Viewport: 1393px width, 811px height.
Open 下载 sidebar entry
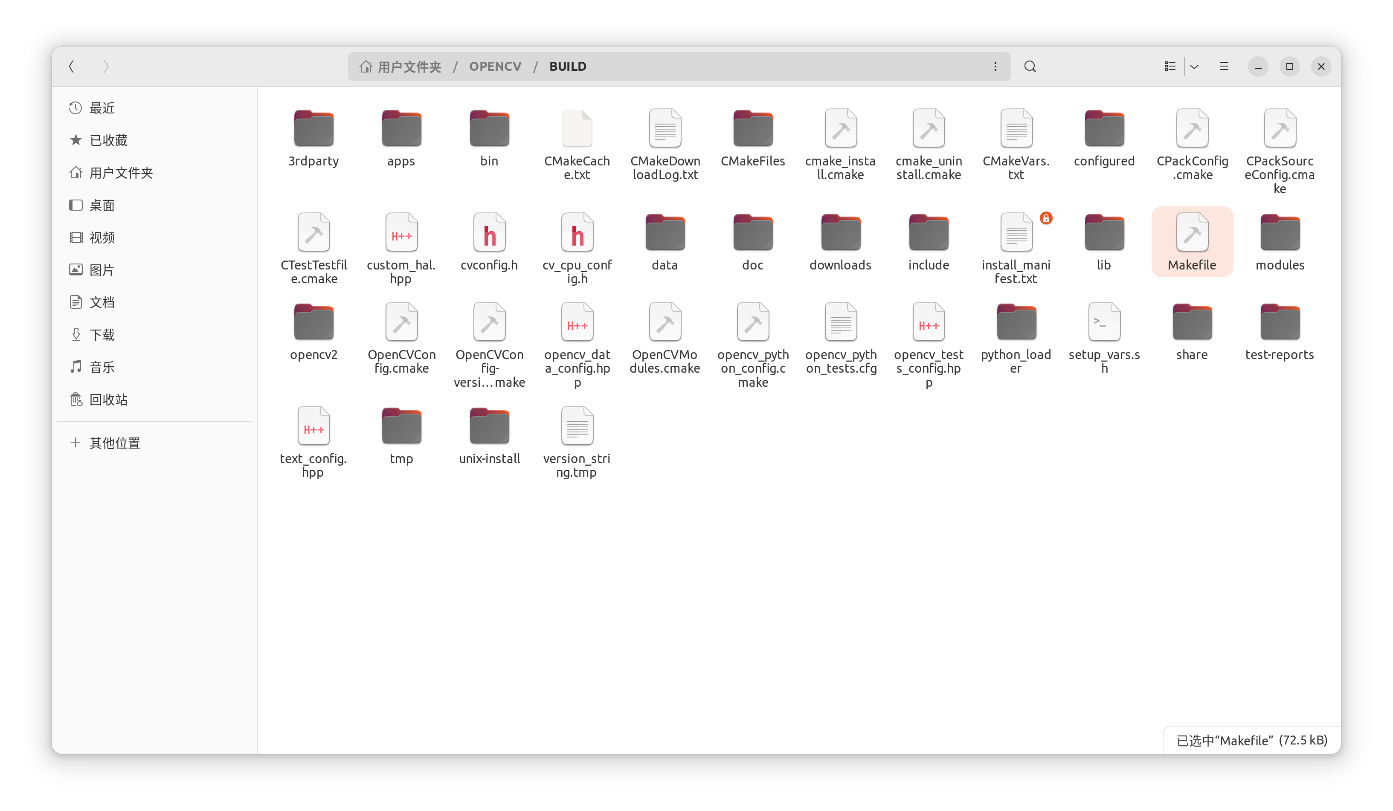point(155,334)
